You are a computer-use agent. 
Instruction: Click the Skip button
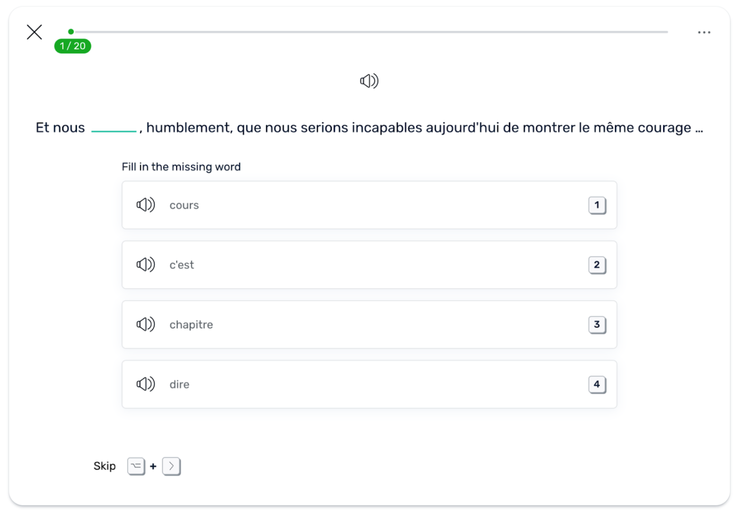pos(105,466)
